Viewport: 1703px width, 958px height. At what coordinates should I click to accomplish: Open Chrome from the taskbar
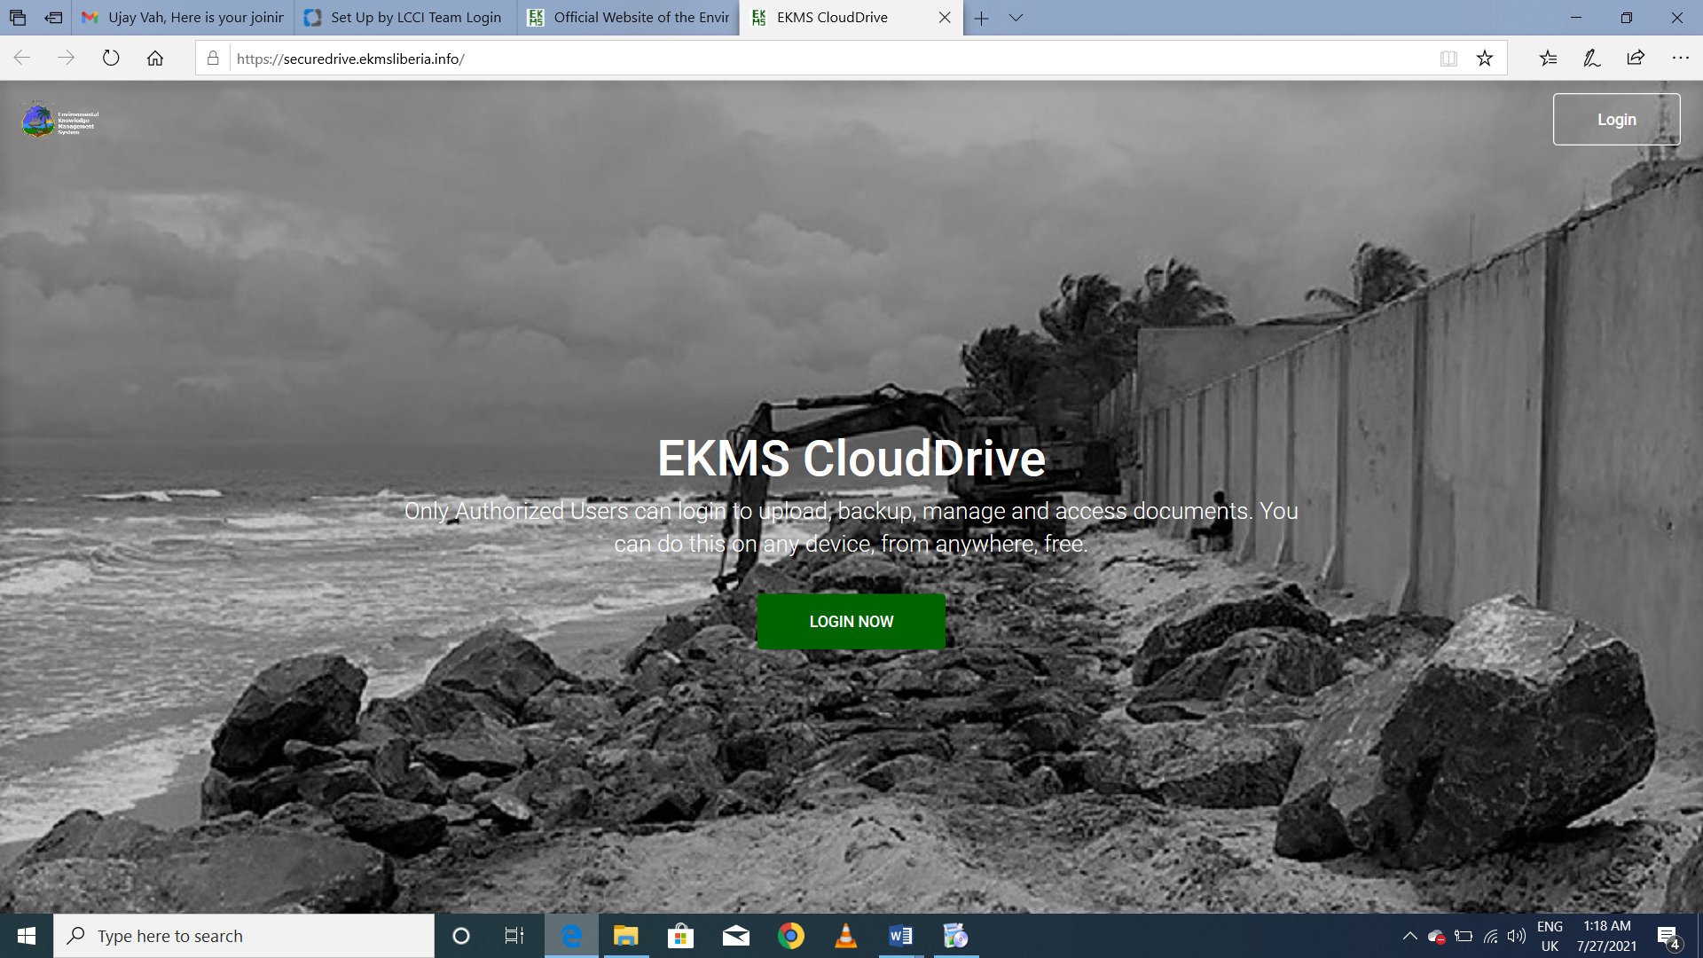pyautogui.click(x=790, y=936)
